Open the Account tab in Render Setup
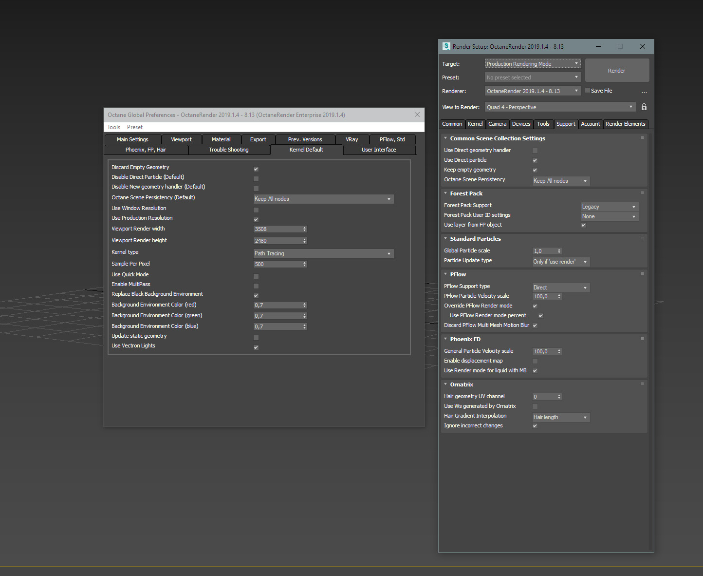This screenshot has height=576, width=703. (591, 124)
